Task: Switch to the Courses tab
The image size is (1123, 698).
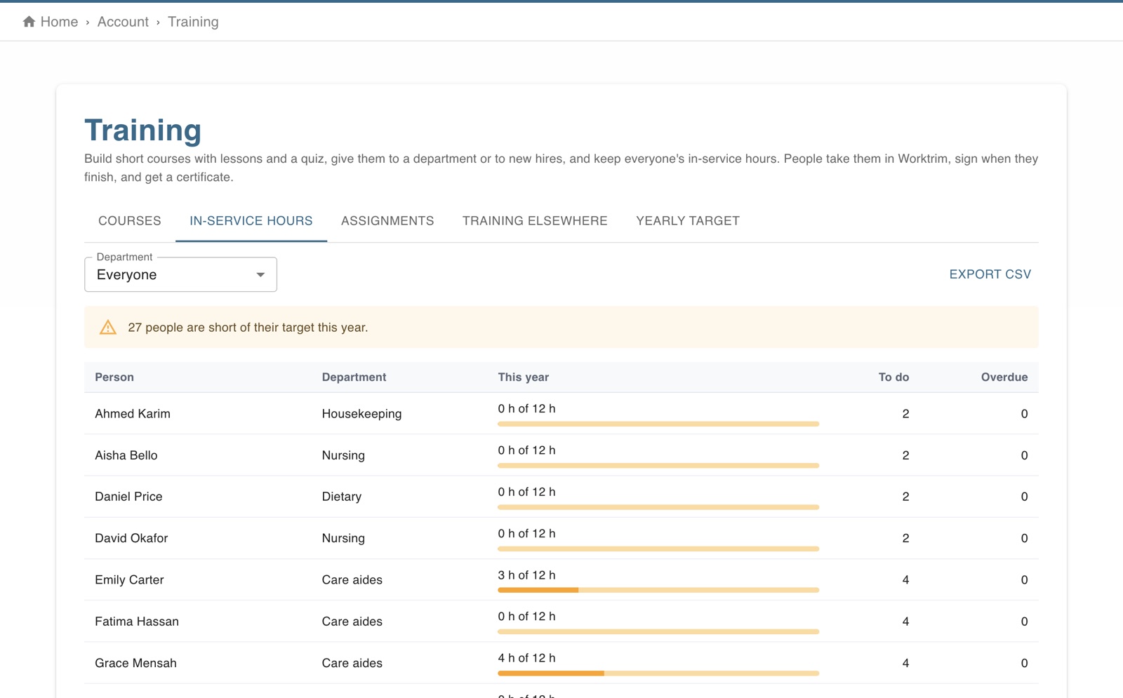Action: [x=130, y=221]
